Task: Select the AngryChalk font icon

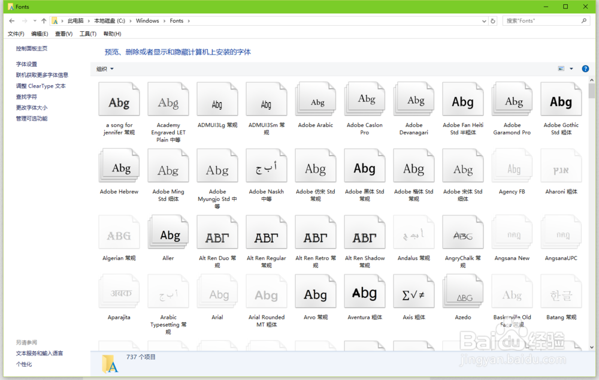Action: [x=462, y=232]
